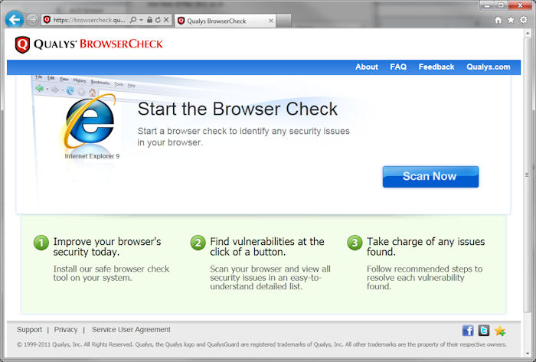The height and width of the screenshot is (362, 536).
Task: Click the "Start the Browser Check" heading
Action: click(237, 109)
